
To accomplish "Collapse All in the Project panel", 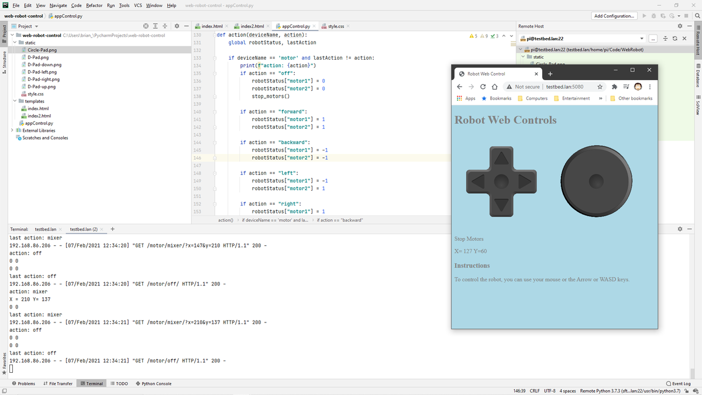I will pyautogui.click(x=166, y=26).
